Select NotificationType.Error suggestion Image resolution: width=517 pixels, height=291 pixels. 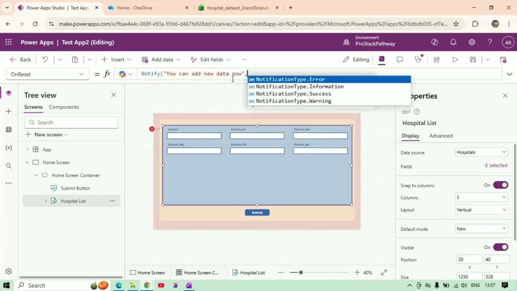tap(329, 79)
